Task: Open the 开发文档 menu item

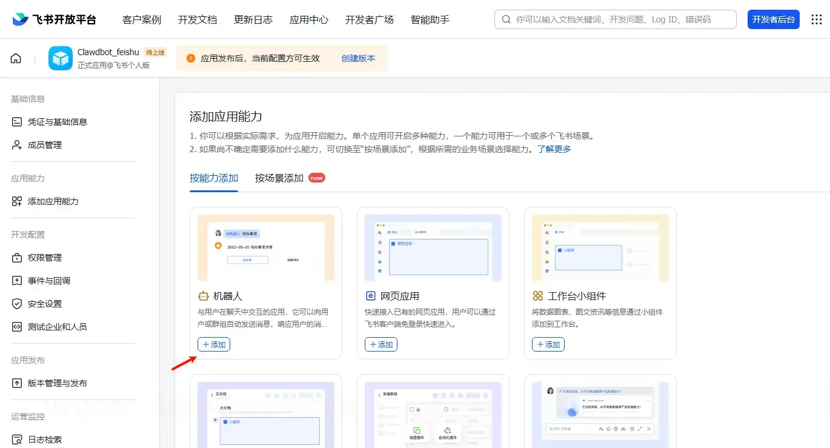Action: point(198,19)
